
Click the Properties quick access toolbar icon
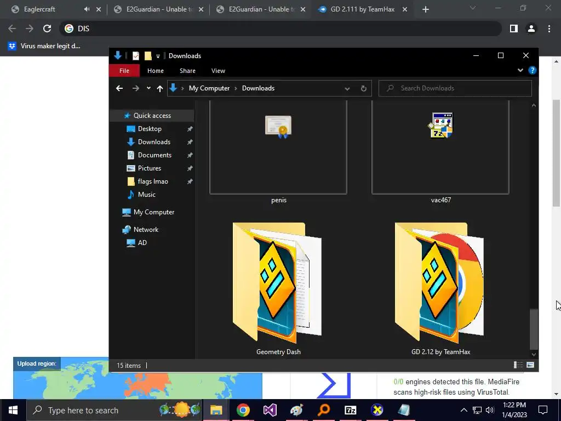[136, 56]
